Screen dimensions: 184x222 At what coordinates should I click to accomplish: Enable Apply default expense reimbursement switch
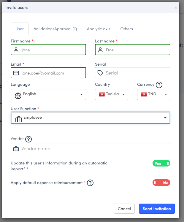[161, 183]
